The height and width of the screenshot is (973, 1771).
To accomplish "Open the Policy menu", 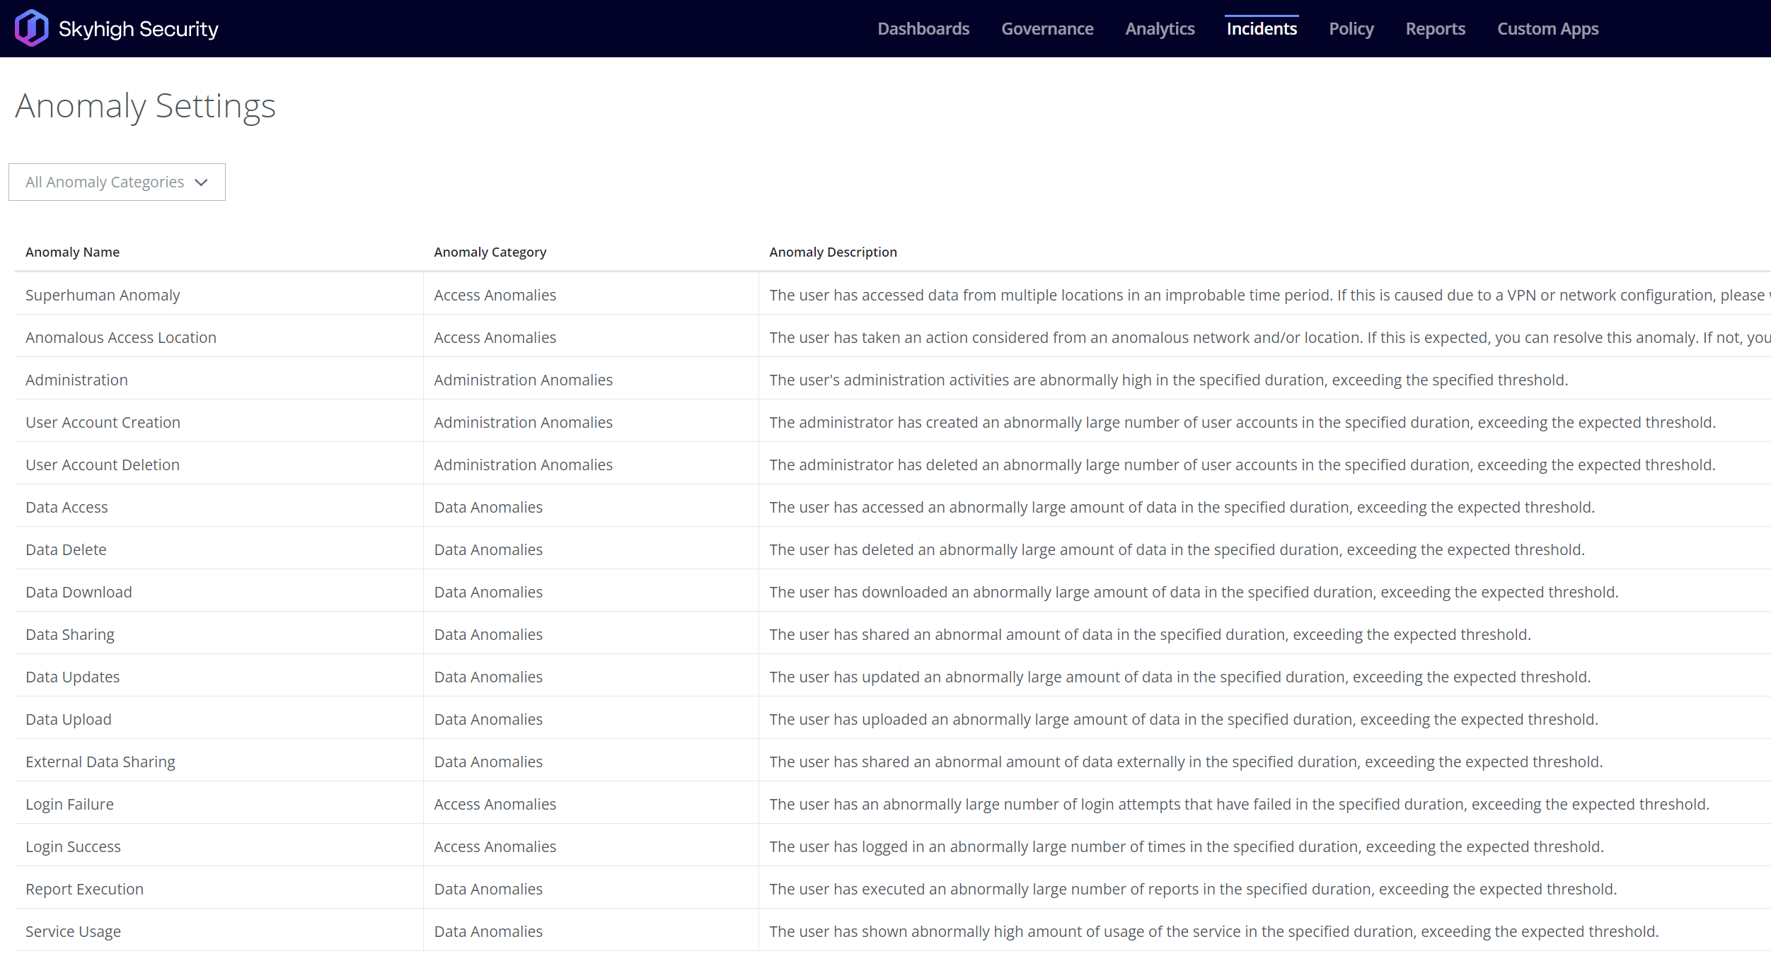I will [x=1351, y=29].
